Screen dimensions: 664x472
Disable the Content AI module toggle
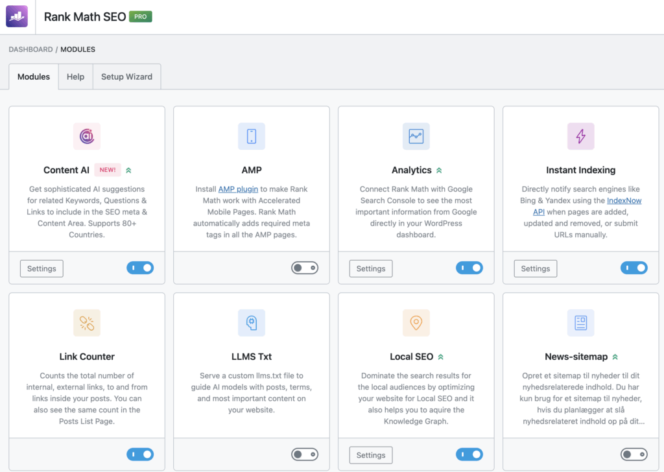[x=140, y=268]
